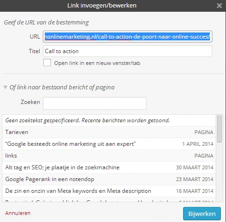Viewport: 226px width, 222px height.
Task: Click the Bijwerken button
Action: click(202, 214)
